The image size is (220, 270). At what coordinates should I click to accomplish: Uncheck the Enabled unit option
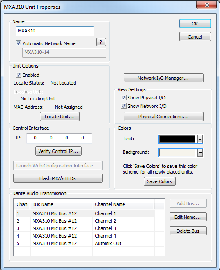click(x=18, y=75)
